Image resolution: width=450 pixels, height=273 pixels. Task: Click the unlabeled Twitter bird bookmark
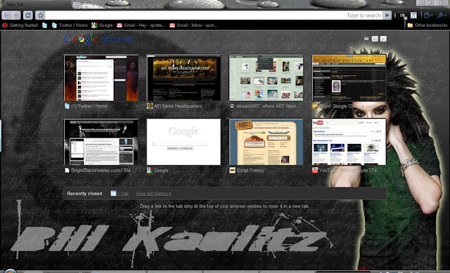pos(44,25)
